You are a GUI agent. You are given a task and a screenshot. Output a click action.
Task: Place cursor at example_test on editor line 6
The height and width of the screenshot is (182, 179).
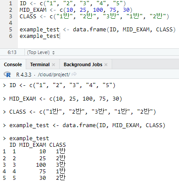pos(40,36)
